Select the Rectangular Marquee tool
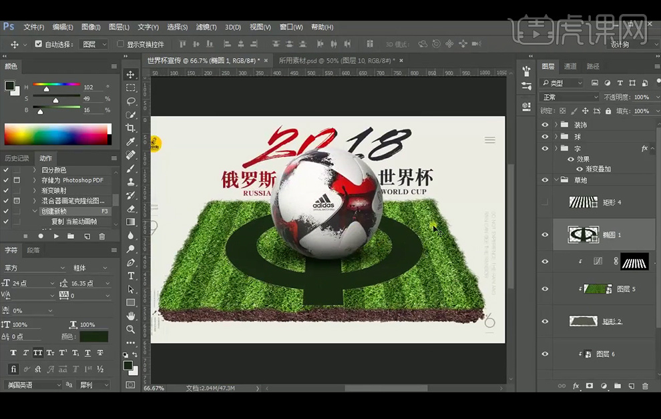This screenshot has width=661, height=419. (131, 88)
